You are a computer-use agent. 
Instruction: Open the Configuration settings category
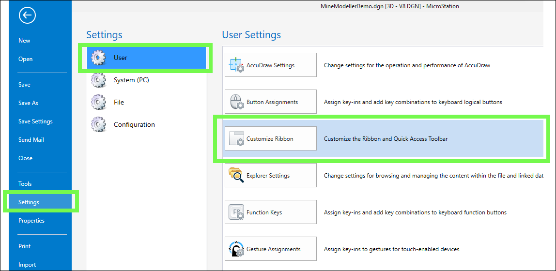[134, 124]
